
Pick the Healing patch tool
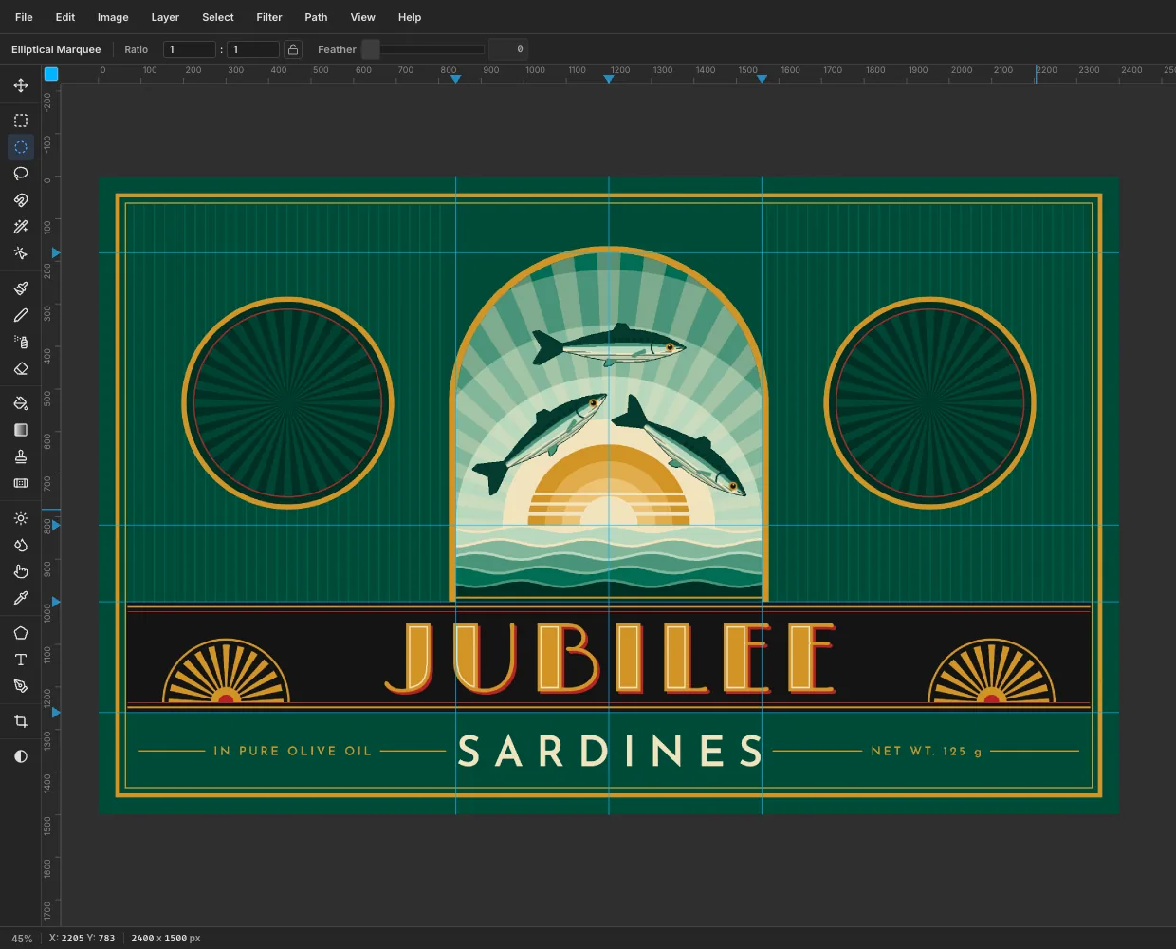point(21,483)
